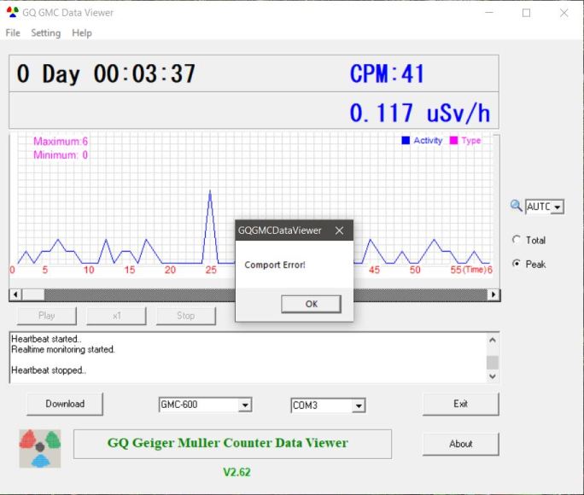Close the Comport Error dialog with X

(x=339, y=230)
